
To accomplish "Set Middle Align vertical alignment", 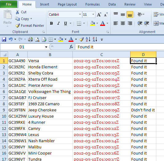I will point(123,14).
